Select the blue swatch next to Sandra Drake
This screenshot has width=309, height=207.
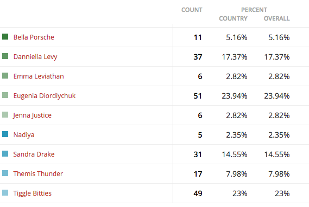click(5, 153)
